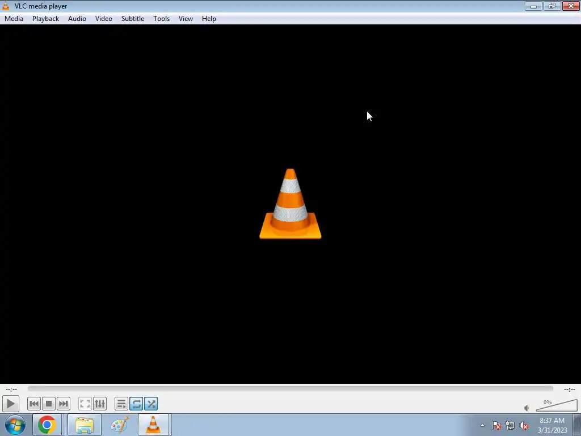The width and height of the screenshot is (581, 436).
Task: Open the Audio menu
Action: tap(77, 19)
